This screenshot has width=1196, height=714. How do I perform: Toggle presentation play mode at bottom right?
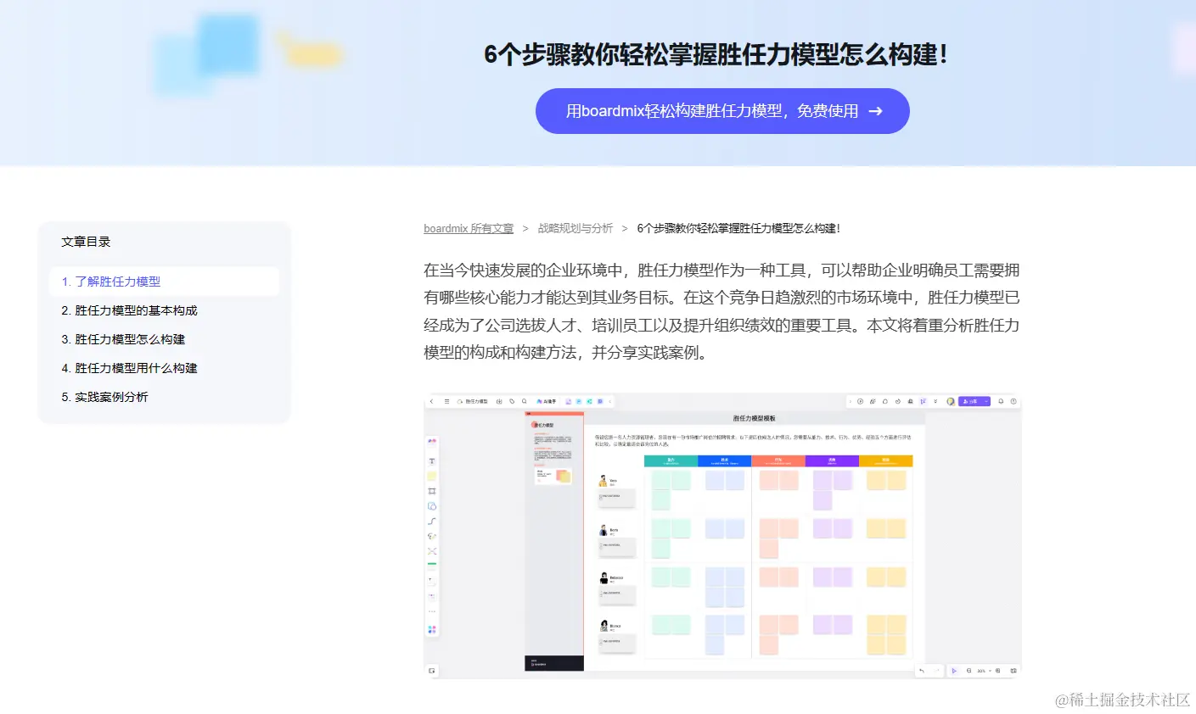[x=954, y=671]
